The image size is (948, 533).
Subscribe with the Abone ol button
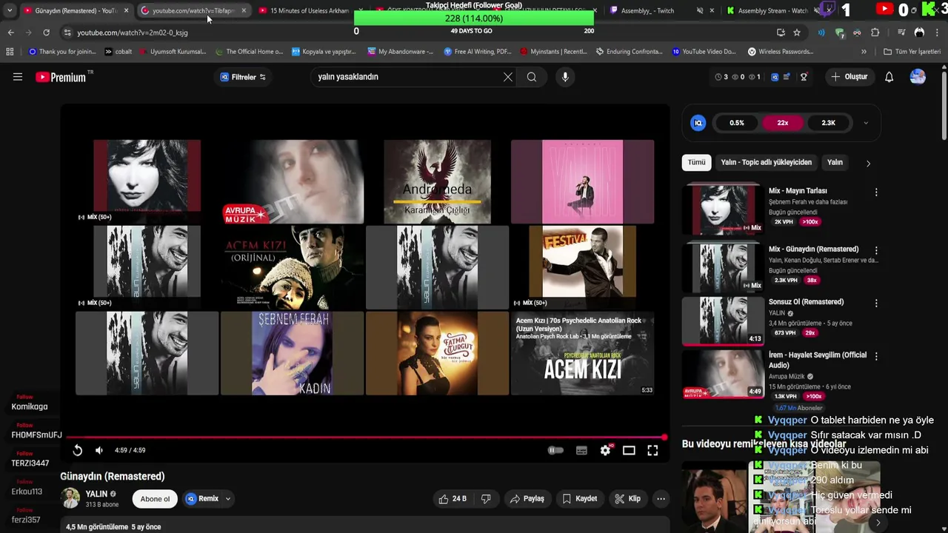(156, 499)
